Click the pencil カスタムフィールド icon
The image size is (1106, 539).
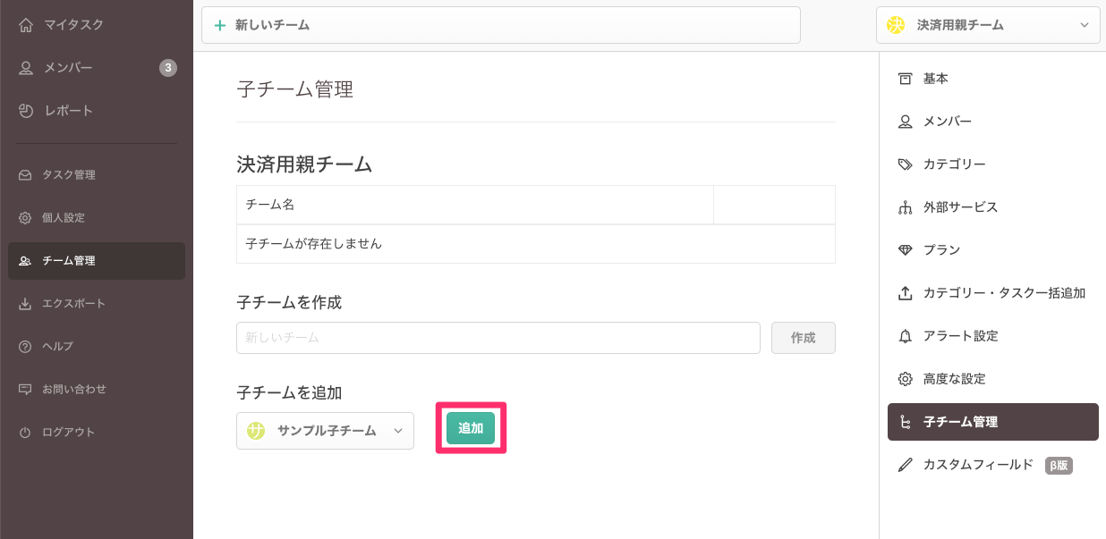point(905,465)
